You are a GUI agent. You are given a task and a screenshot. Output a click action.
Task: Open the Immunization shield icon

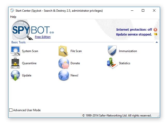coord(112,51)
